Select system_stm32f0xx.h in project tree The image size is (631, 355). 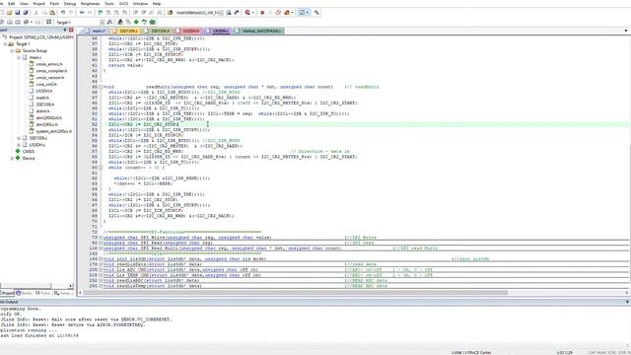[x=53, y=131]
